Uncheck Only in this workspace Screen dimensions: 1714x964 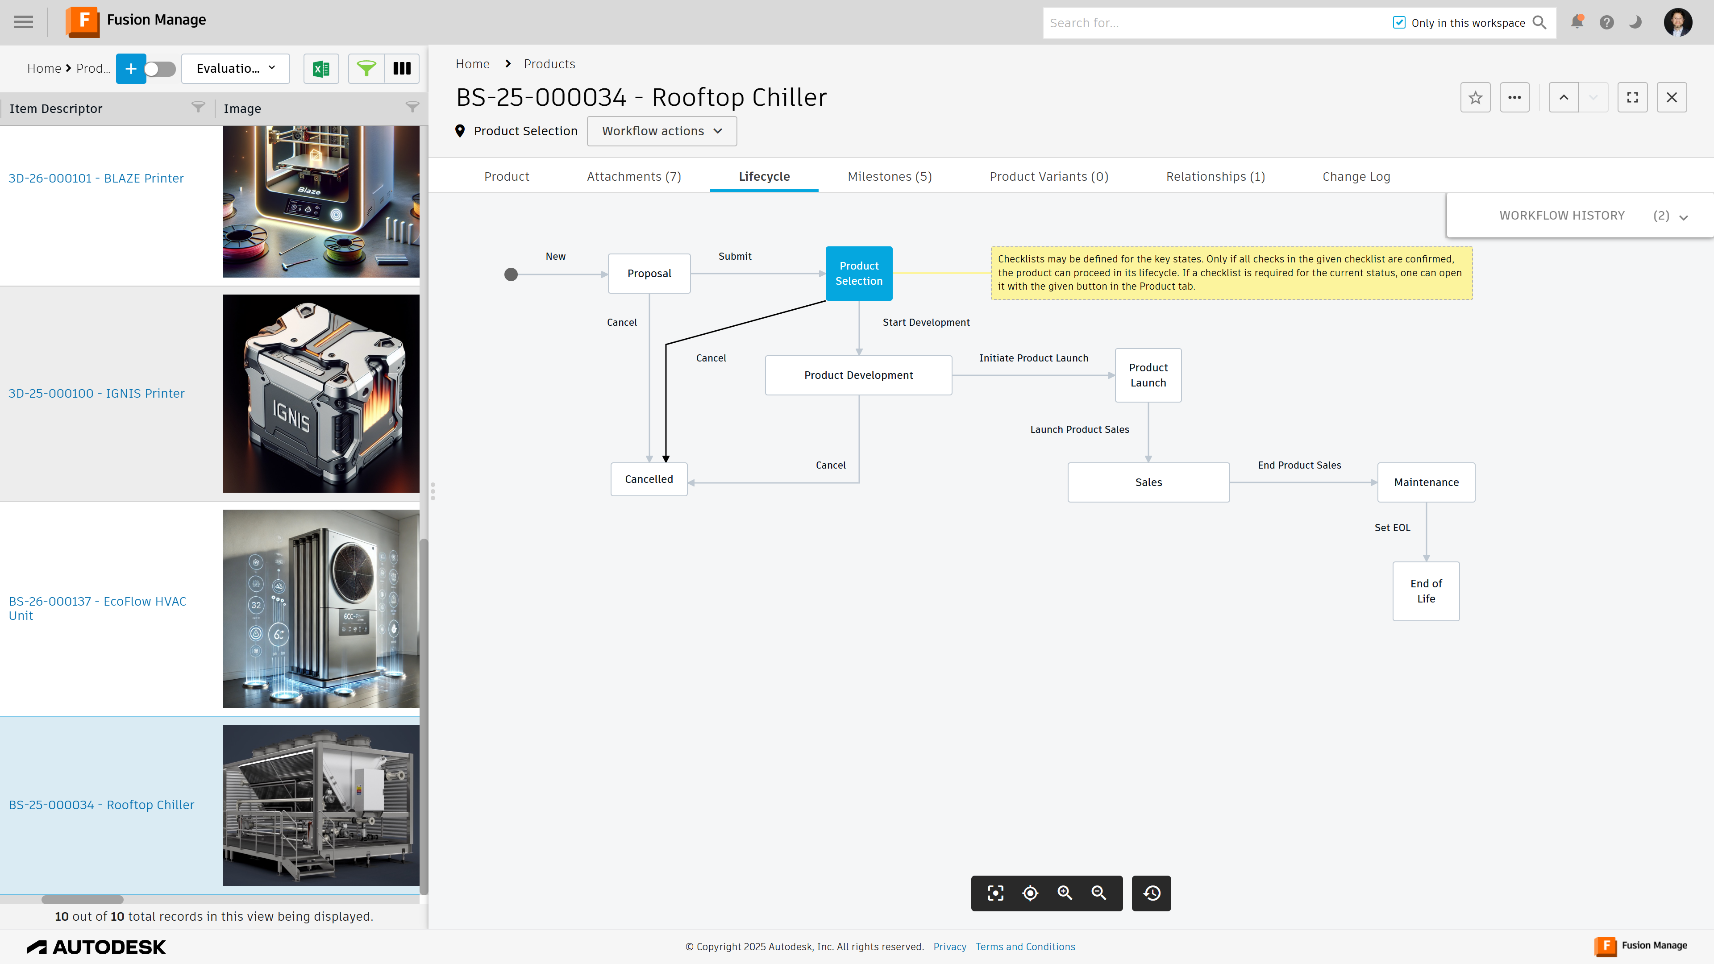click(1399, 23)
